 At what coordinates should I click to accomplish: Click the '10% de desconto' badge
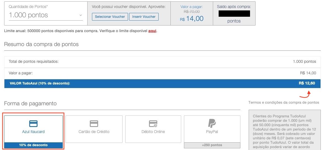point(33,145)
